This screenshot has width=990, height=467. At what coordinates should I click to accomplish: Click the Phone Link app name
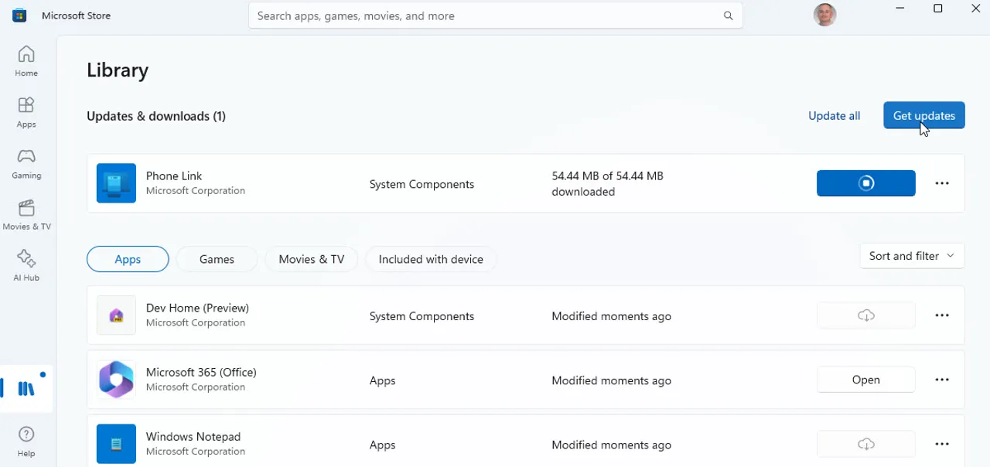pyautogui.click(x=174, y=176)
